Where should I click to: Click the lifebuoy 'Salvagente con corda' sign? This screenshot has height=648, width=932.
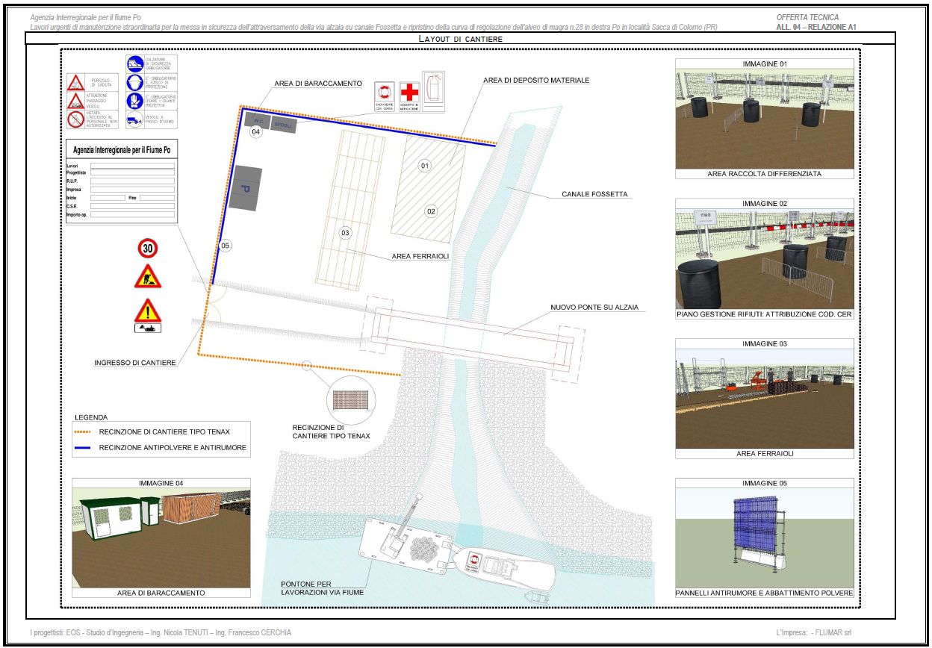point(383,97)
